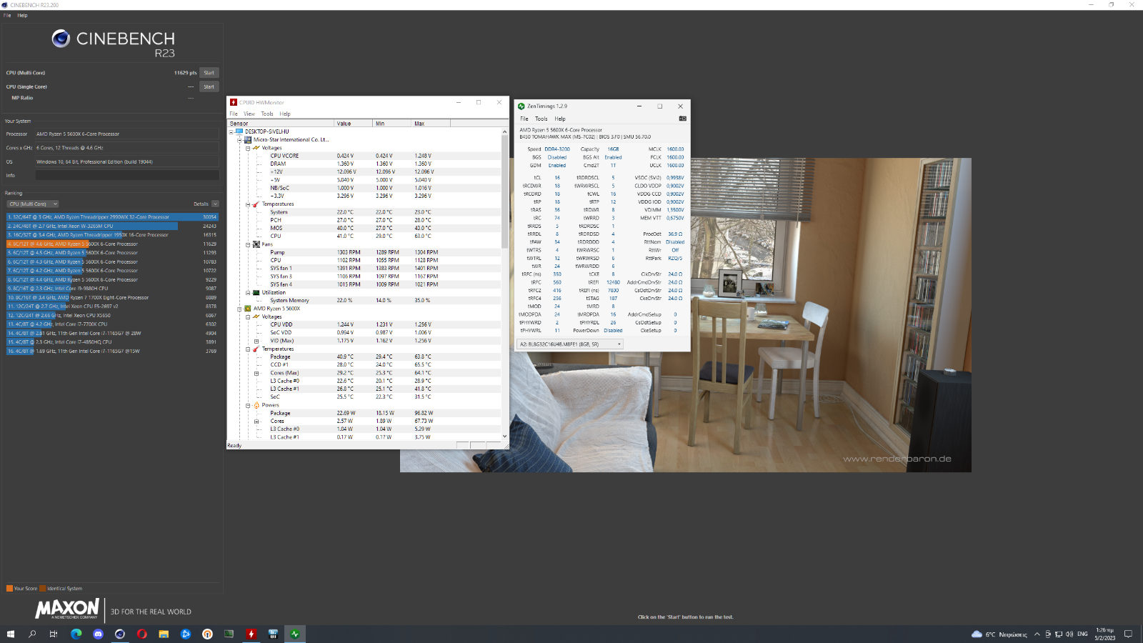Open ZenTimings Tools menu

pos(541,119)
